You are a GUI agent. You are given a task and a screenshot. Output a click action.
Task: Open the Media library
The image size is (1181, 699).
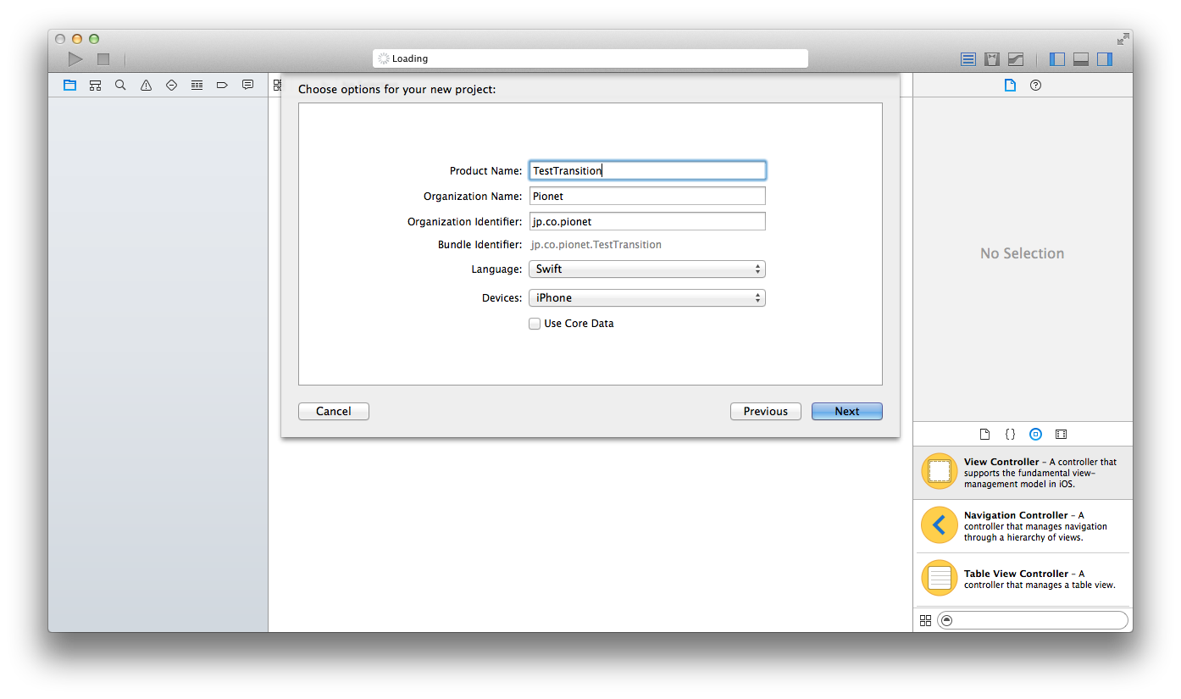pyautogui.click(x=1061, y=434)
